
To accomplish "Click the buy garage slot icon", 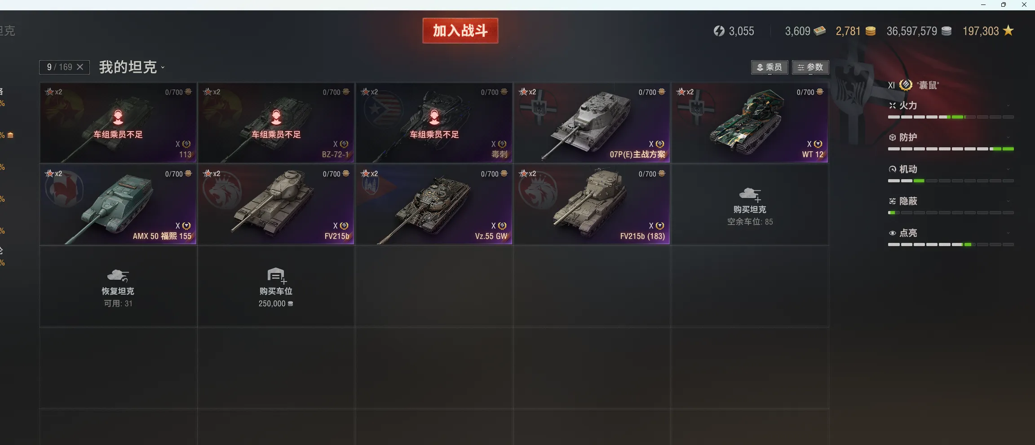I will tap(276, 275).
